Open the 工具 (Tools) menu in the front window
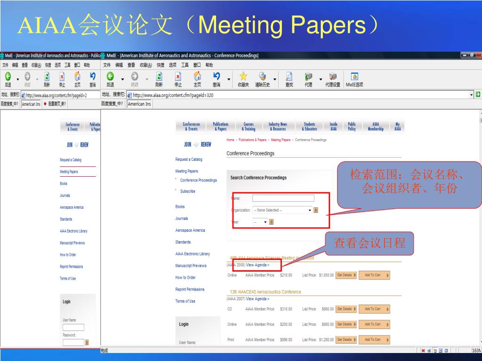Viewport: 482px width, 361px height. 185,65
